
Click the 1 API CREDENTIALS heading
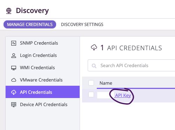[x=131, y=48]
